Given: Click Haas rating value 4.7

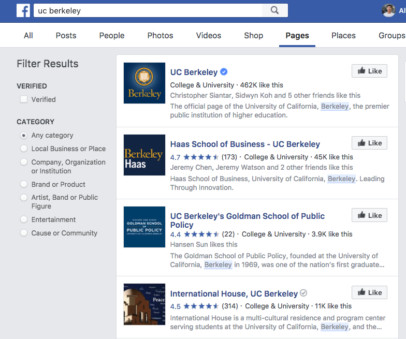Looking at the screenshot, I should tap(175, 157).
